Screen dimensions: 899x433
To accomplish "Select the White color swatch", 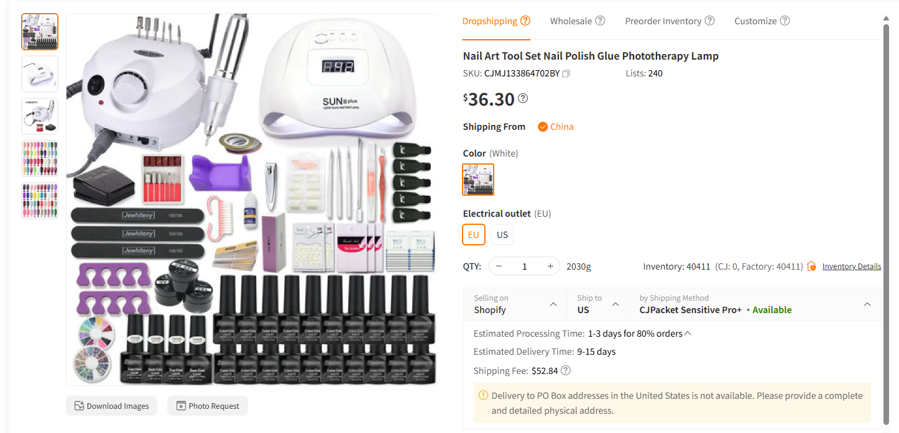I will (477, 180).
